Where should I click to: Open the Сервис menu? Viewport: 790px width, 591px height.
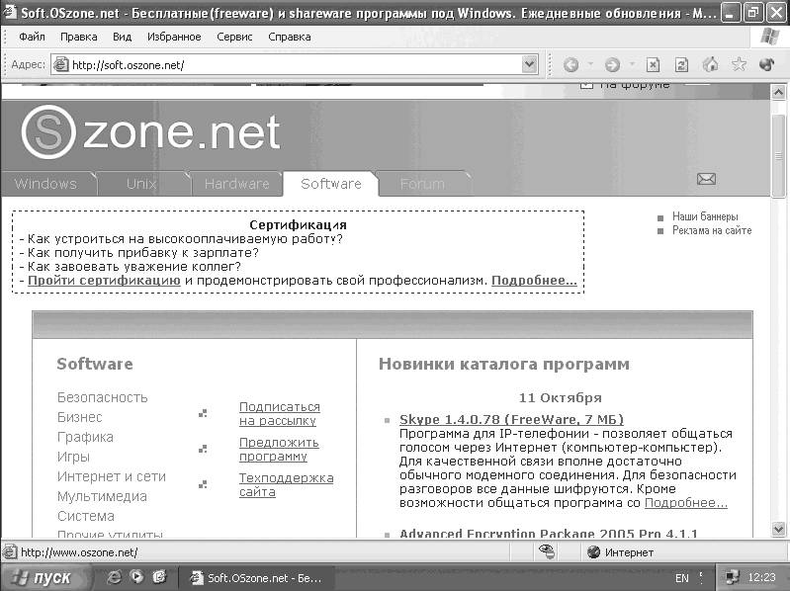pyautogui.click(x=234, y=37)
